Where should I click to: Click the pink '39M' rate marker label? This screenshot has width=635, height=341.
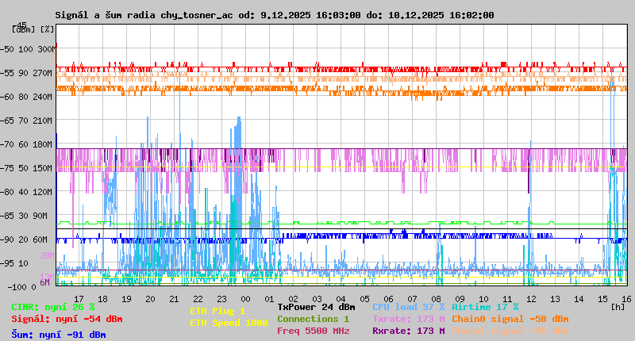pos(47,255)
